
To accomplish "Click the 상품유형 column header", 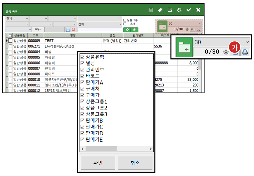I will click(20, 35).
